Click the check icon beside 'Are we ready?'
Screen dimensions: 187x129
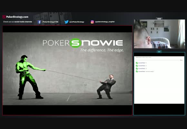pos(137,71)
